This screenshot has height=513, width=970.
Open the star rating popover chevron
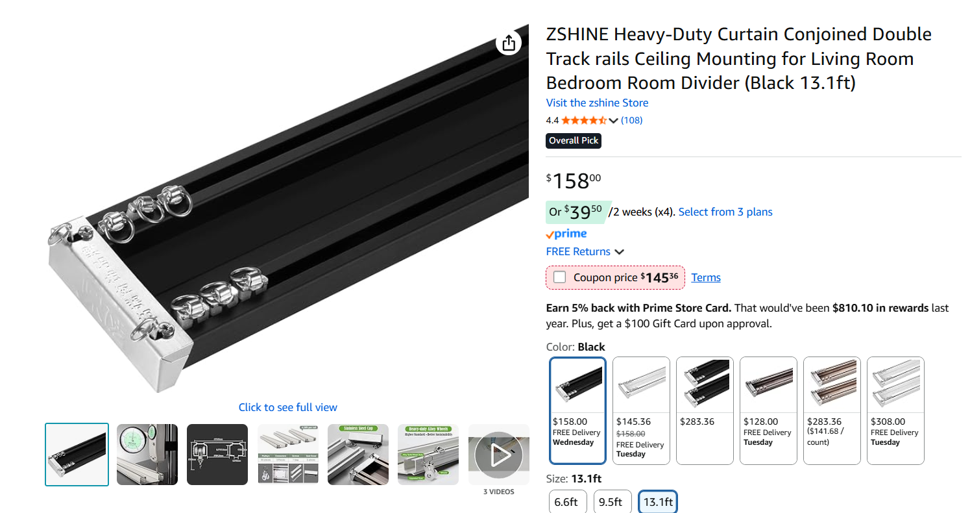[x=613, y=120]
